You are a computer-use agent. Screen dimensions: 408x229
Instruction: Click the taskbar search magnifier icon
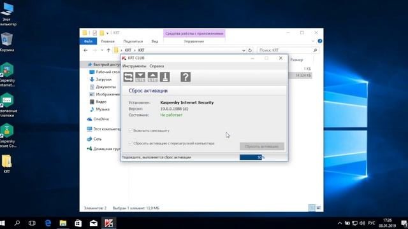[x=17, y=223]
